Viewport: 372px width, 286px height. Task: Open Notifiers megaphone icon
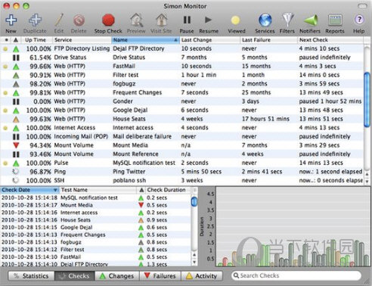(x=310, y=20)
